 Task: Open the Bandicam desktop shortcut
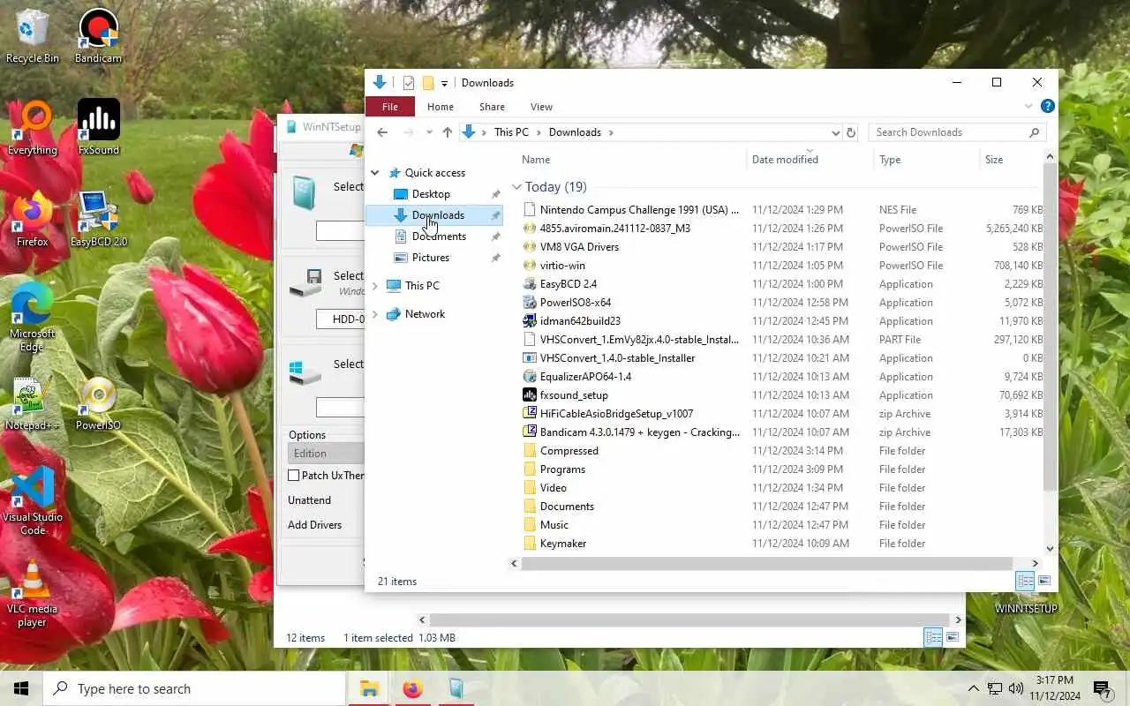[98, 36]
